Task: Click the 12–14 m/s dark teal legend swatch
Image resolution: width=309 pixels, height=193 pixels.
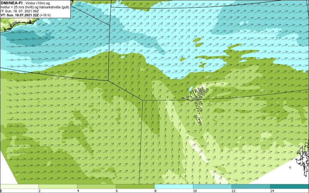Action: pyautogui.click(x=251, y=187)
